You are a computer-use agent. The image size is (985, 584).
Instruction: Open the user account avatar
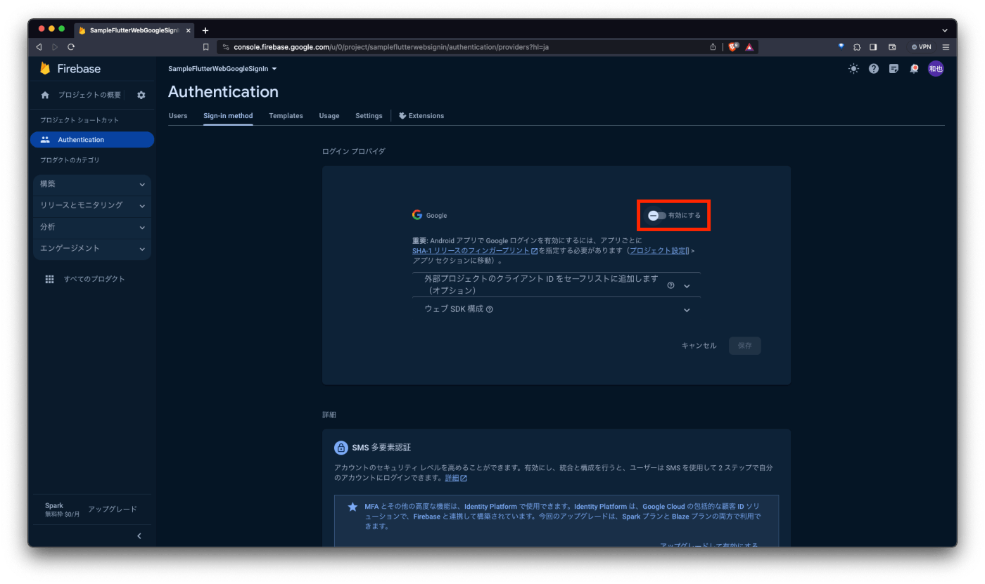pyautogui.click(x=935, y=68)
